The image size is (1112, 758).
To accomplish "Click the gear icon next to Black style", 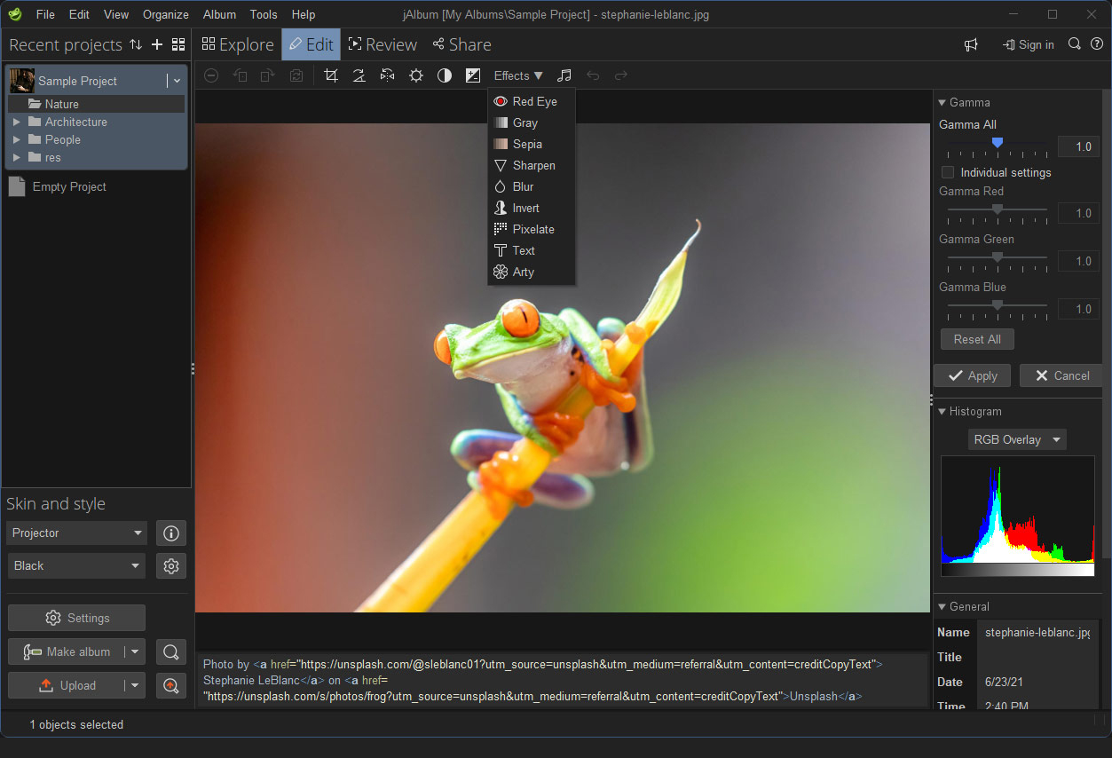I will pyautogui.click(x=171, y=565).
